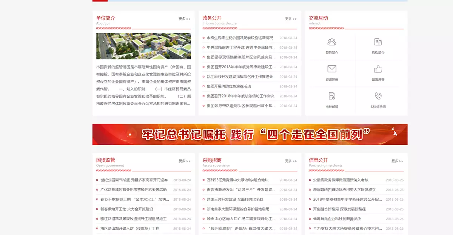Open the 机构简介 building icon
The image size is (453, 235).
click(378, 42)
